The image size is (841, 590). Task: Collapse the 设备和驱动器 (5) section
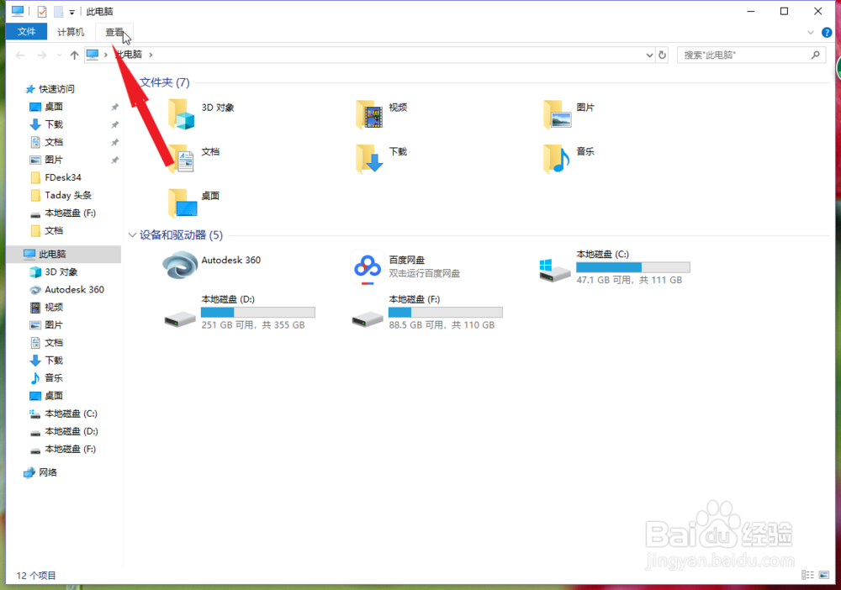[132, 234]
